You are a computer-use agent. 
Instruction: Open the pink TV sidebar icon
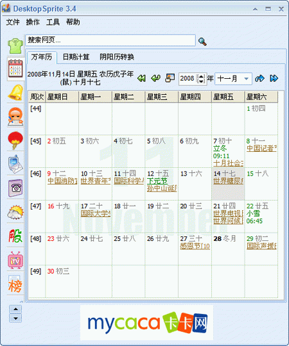(15, 260)
